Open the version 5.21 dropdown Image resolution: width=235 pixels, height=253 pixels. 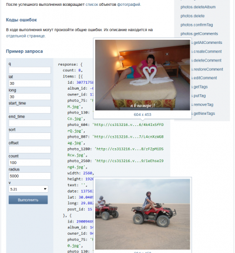[x=28, y=189]
